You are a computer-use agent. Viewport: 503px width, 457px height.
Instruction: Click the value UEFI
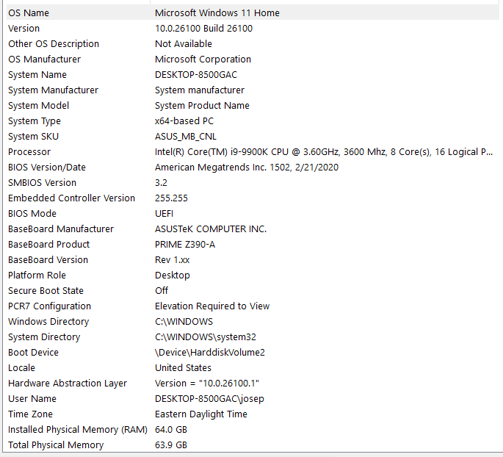pos(164,213)
